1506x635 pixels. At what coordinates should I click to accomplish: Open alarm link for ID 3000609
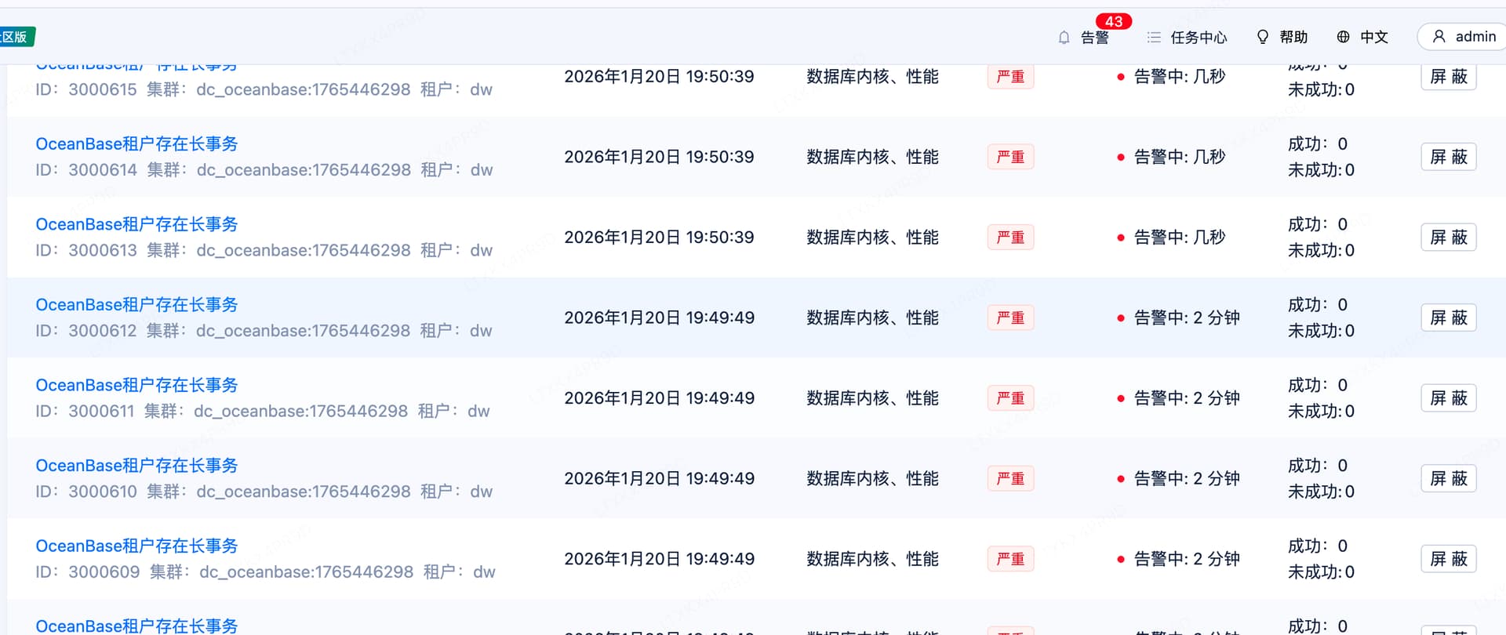click(x=136, y=546)
